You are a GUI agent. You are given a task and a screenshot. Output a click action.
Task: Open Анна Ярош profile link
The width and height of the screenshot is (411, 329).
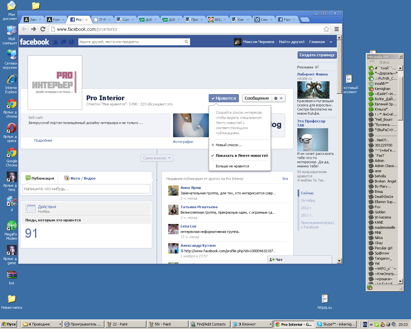191,188
